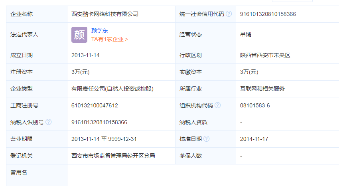Click registration authority 西安市市场监督管理局经开区分局
The image size is (339, 186).
click(x=113, y=156)
